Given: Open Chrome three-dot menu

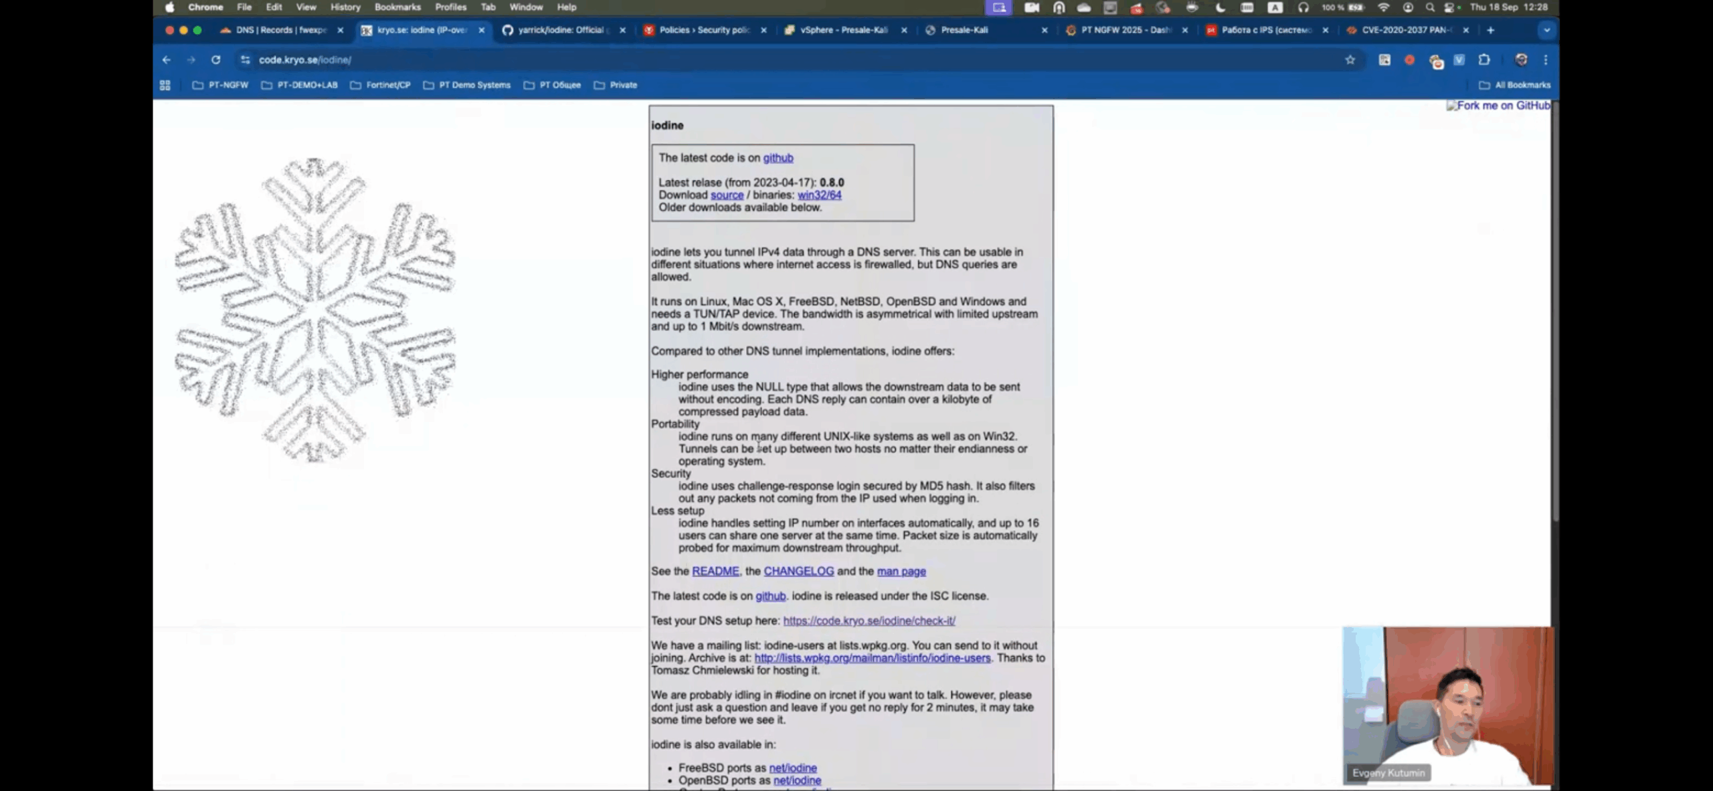Looking at the screenshot, I should coord(1546,60).
